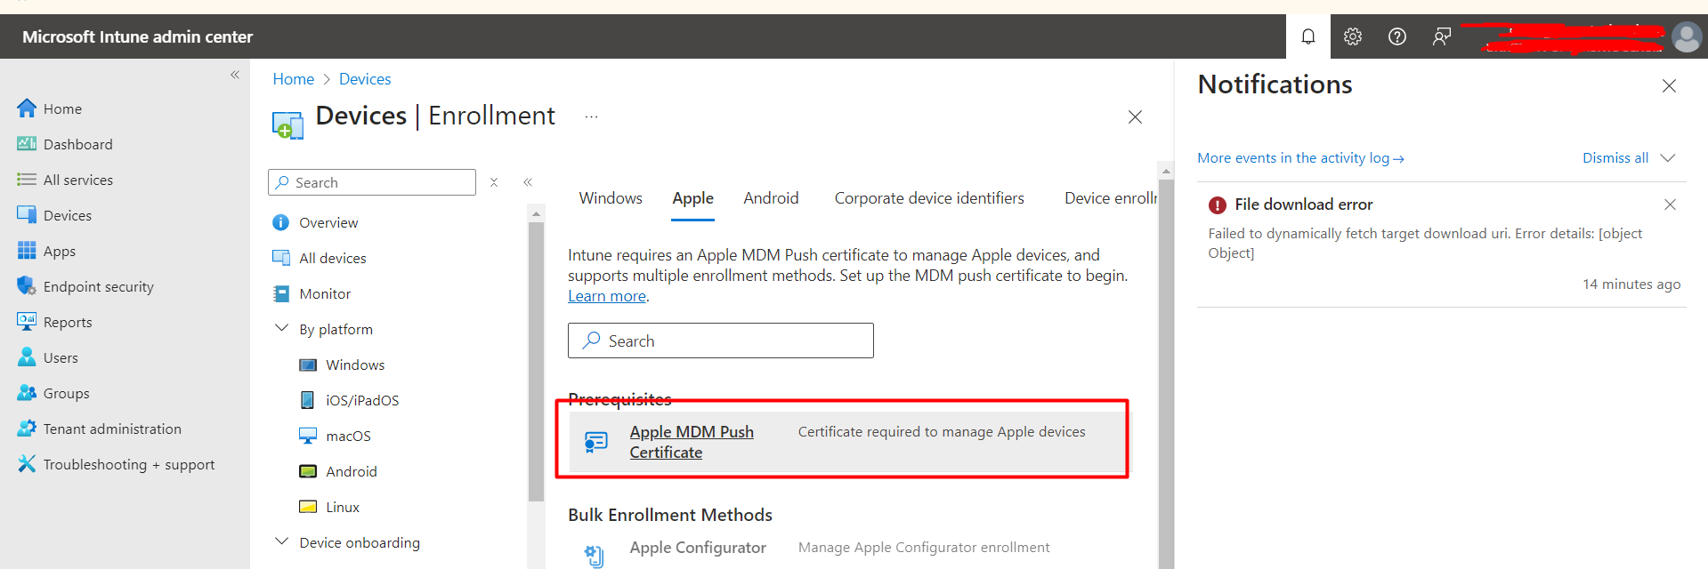Focus the blade menu Search field
The height and width of the screenshot is (569, 1708).
coord(372,182)
